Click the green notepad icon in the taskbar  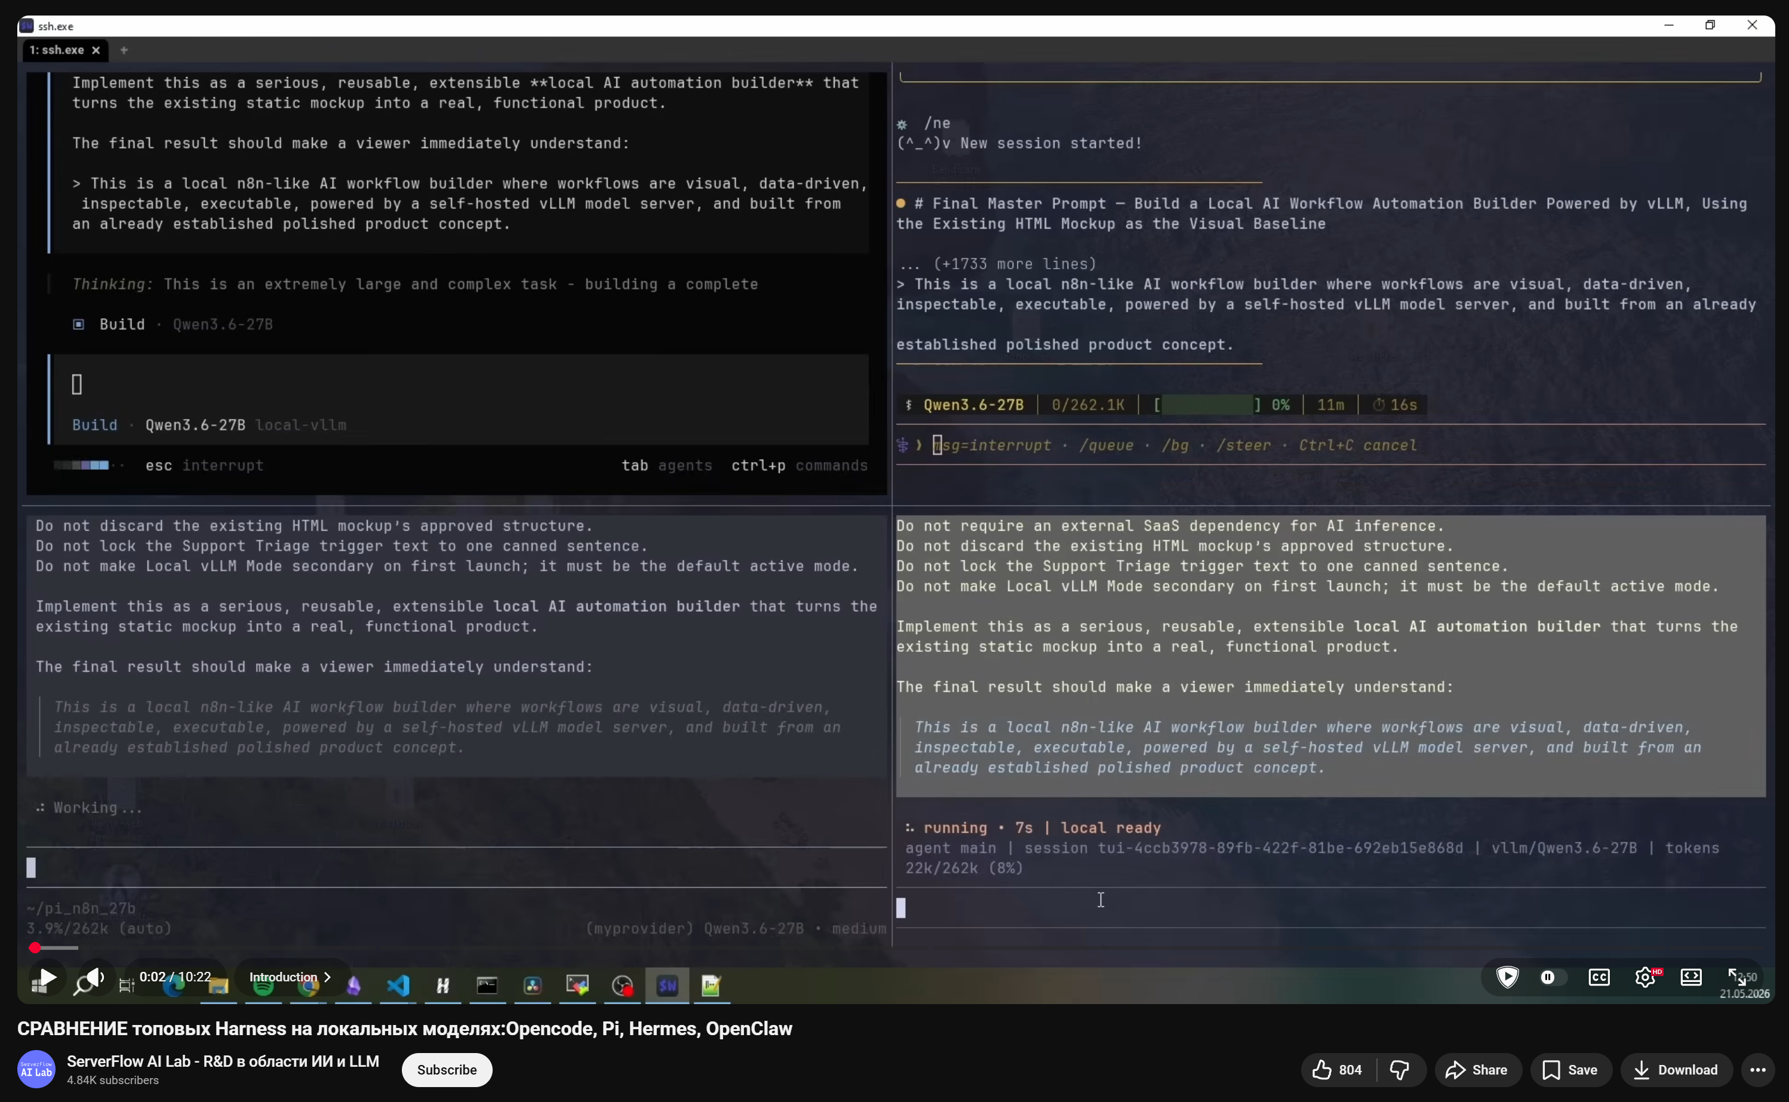(x=711, y=986)
